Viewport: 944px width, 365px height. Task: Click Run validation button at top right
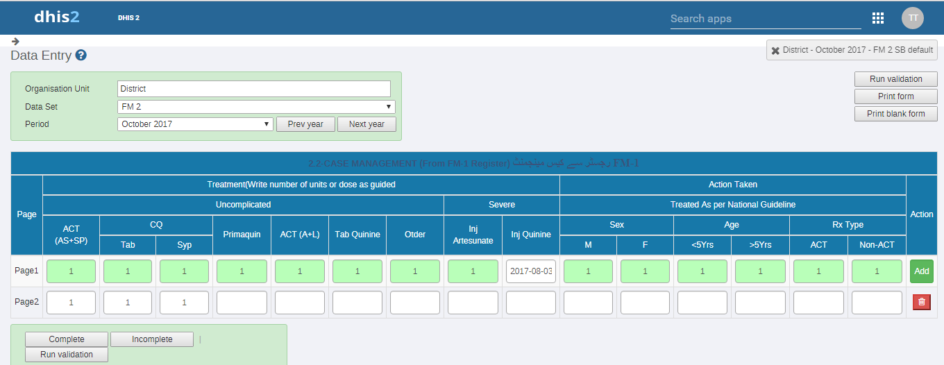[x=895, y=79]
